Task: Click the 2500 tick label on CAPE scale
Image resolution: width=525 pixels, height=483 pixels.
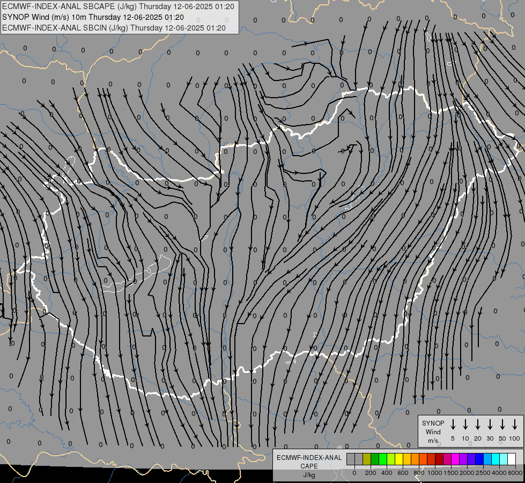Action: (483, 473)
